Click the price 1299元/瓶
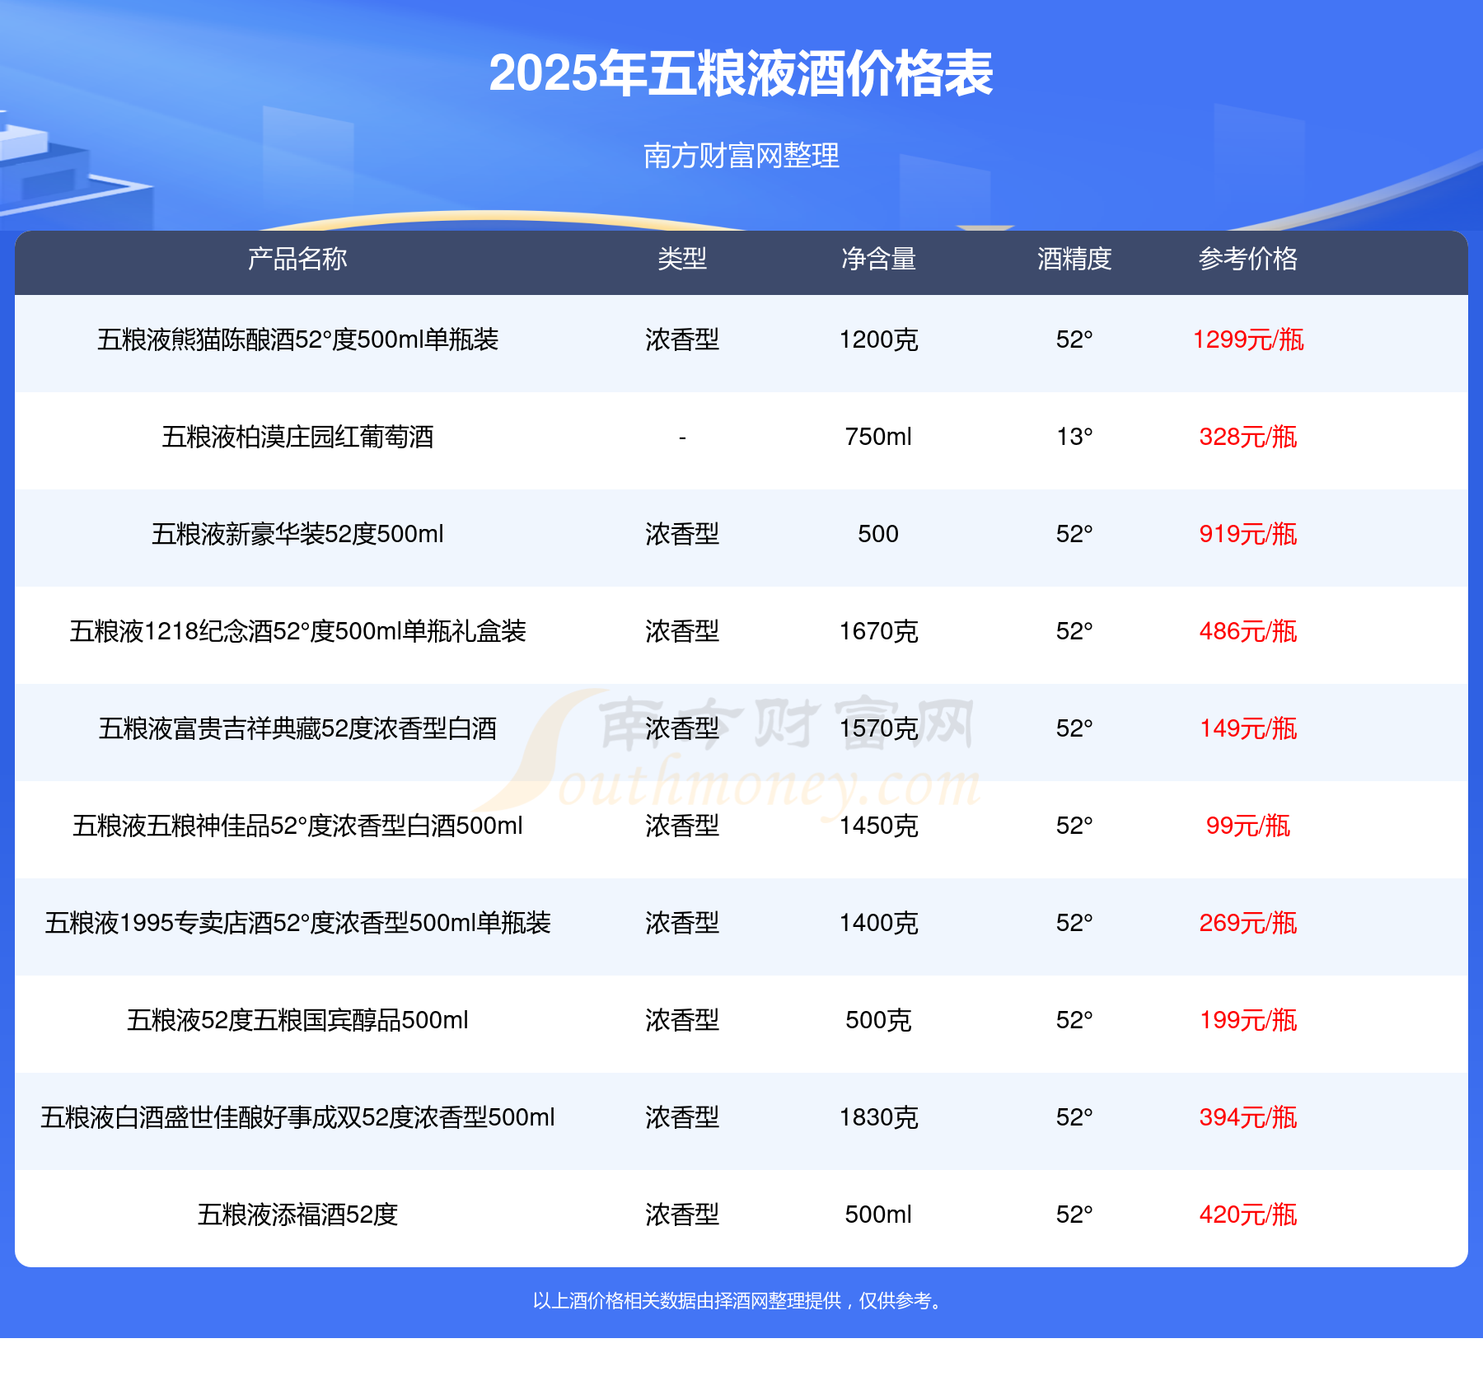The width and height of the screenshot is (1483, 1376). [1248, 339]
